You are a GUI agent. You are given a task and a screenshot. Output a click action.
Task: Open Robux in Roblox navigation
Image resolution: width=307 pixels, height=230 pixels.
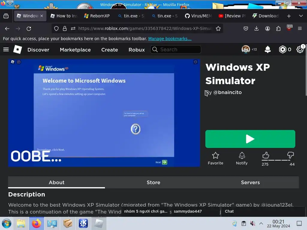click(x=137, y=50)
